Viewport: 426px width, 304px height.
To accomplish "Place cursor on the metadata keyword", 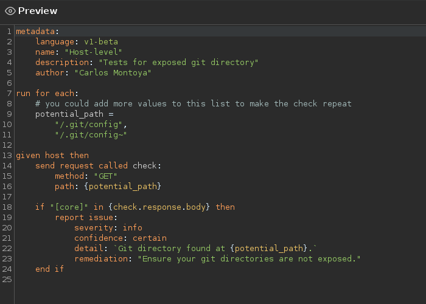I will tap(35, 32).
